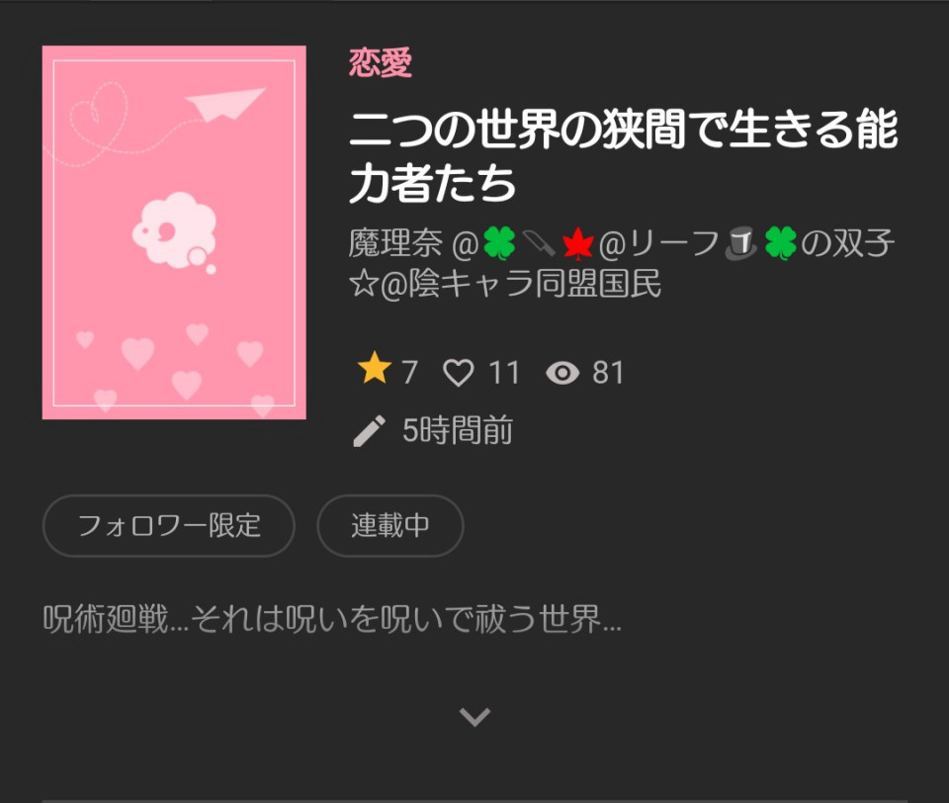Click the paper airplane on the cover
Image resolution: width=949 pixels, height=803 pixels.
(x=224, y=104)
